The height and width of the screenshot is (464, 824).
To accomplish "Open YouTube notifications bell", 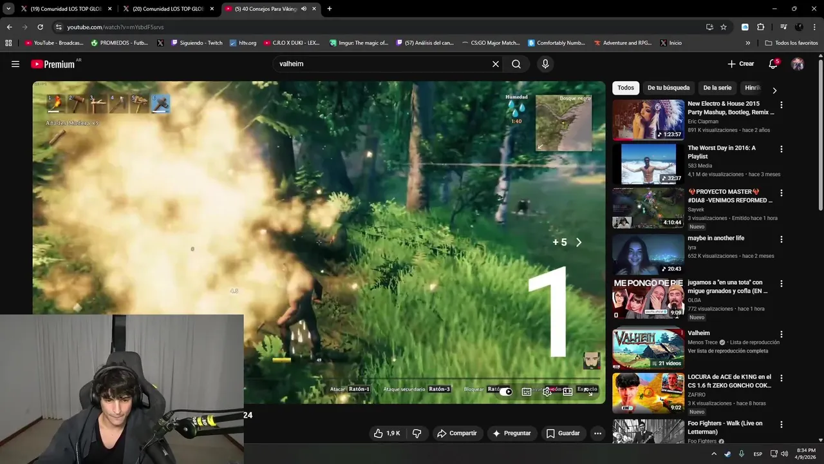I will pyautogui.click(x=773, y=64).
